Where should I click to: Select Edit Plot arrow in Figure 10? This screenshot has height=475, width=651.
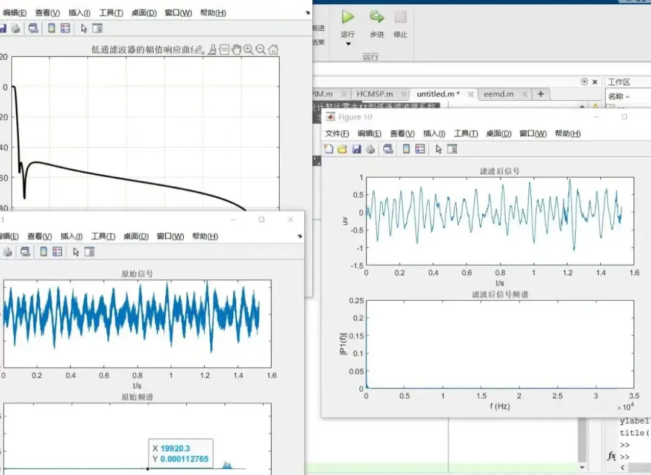click(x=438, y=149)
